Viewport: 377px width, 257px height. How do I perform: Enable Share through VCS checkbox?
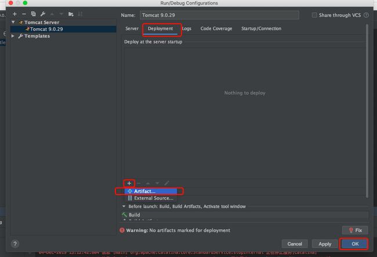point(314,15)
